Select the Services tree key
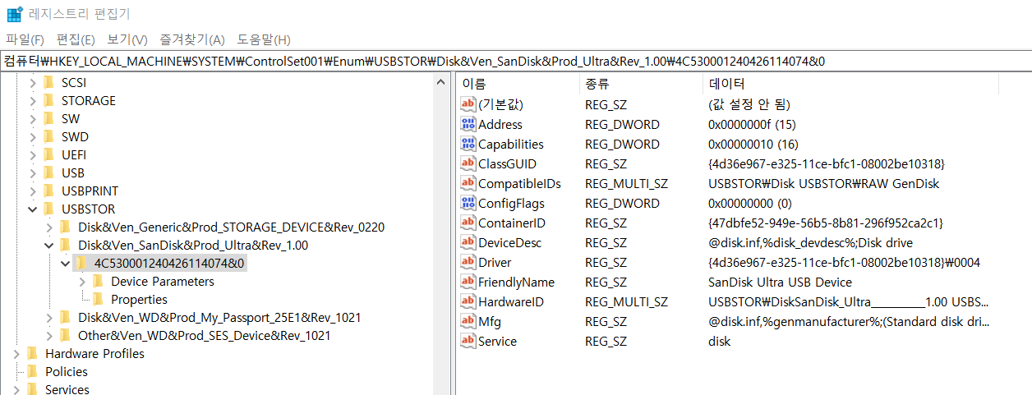 click(67, 389)
